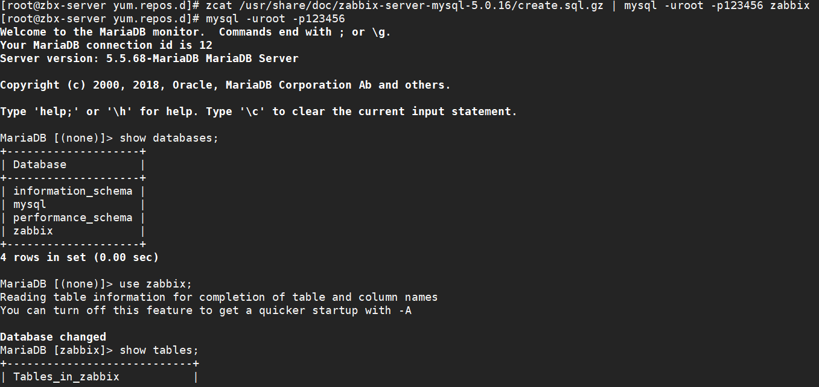The image size is (819, 387).
Task: Click the Copyright Oracle, MariaDB Corporation line
Action: [225, 85]
